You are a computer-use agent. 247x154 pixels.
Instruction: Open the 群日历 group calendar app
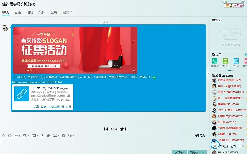pos(225,63)
